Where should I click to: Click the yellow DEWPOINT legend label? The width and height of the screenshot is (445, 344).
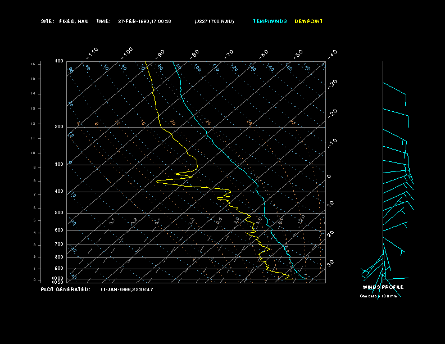[x=308, y=21]
